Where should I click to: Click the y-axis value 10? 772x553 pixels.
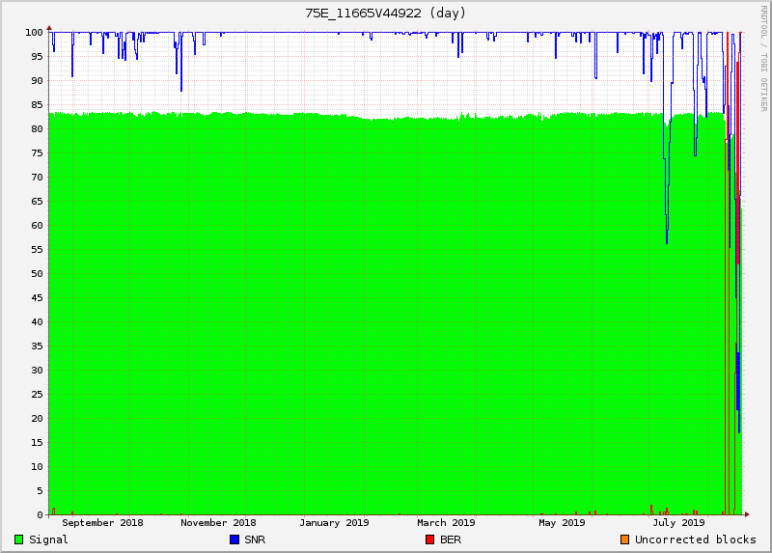(37, 467)
